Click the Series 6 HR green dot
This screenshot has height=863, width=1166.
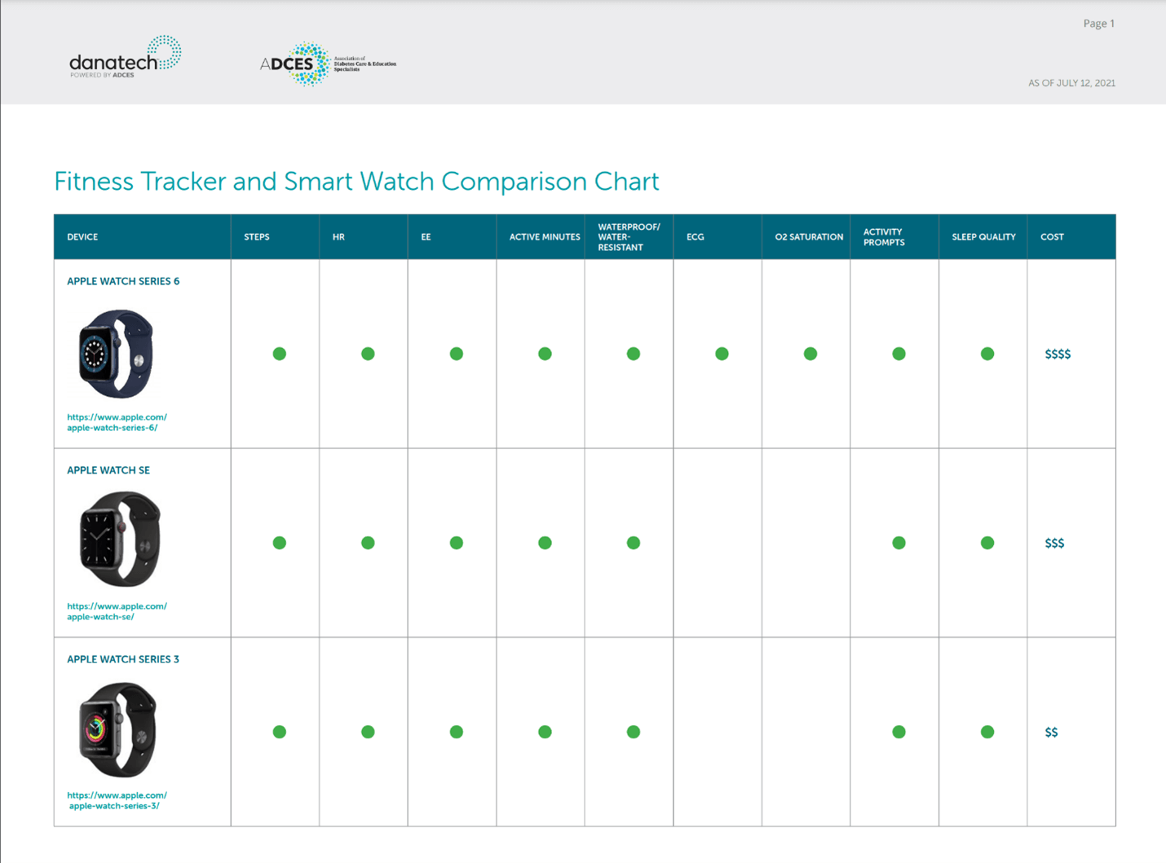tap(368, 354)
